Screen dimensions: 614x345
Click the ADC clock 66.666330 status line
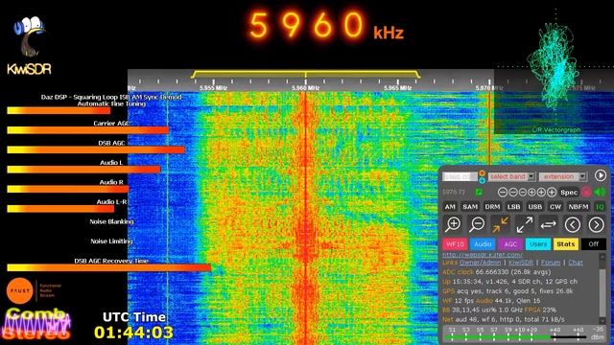497,272
